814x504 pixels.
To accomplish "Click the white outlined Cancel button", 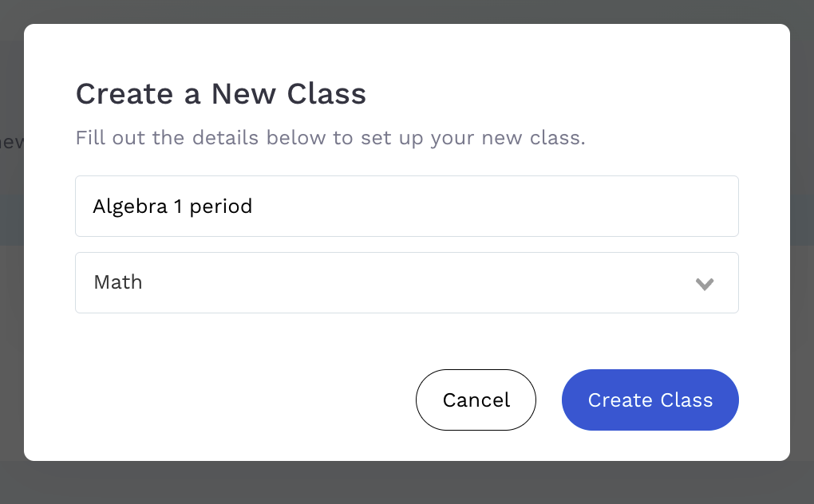I will pyautogui.click(x=476, y=400).
